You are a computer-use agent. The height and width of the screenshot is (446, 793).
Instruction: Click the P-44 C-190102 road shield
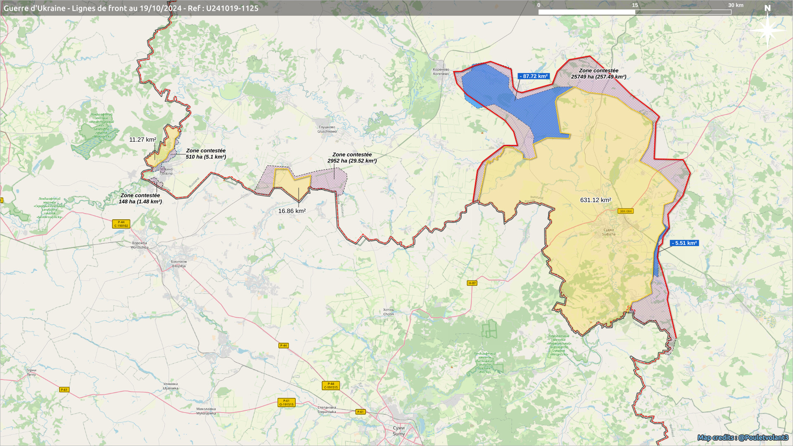(x=121, y=224)
